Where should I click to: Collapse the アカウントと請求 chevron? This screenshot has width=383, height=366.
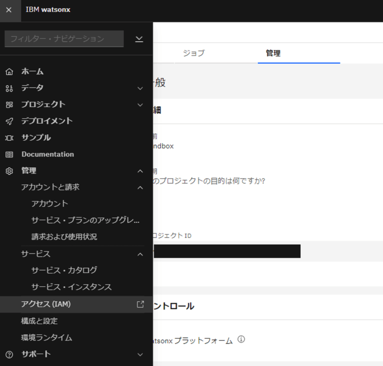click(x=140, y=188)
